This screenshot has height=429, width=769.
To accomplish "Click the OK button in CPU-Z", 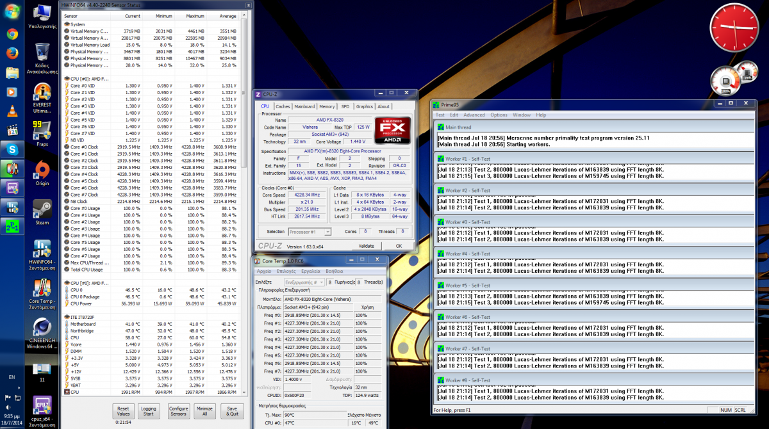I will tap(399, 246).
